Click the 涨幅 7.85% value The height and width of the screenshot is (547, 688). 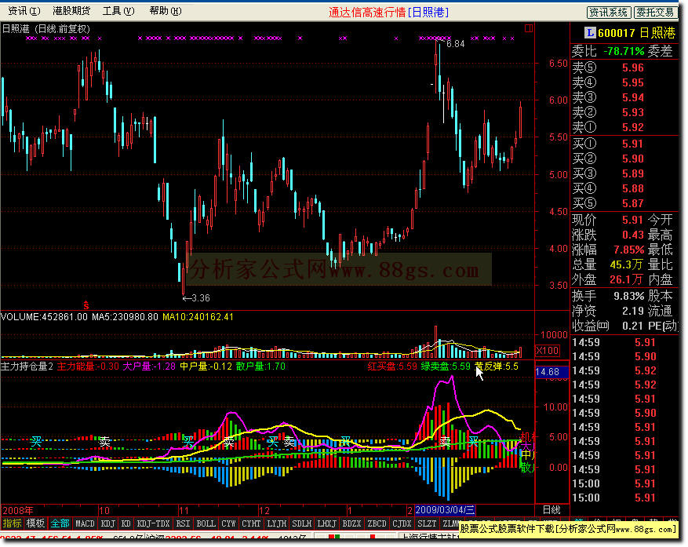click(628, 250)
